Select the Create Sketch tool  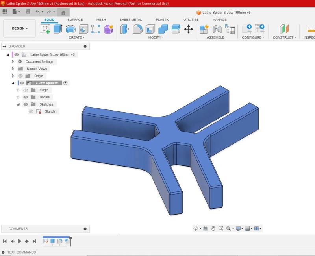coord(45,29)
